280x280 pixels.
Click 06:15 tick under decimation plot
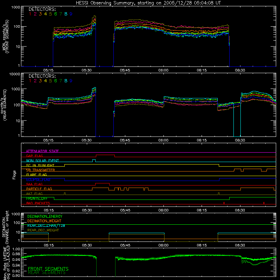coord(202,245)
